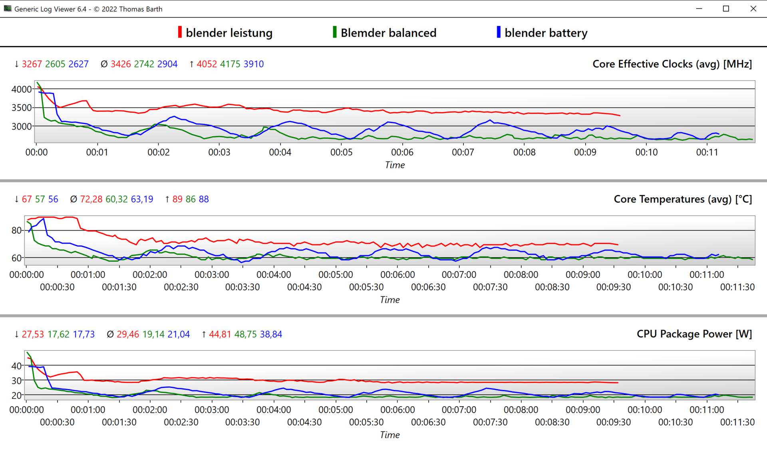Click the 00:06:00 marker on temperature time axis
The height and width of the screenshot is (449, 767).
[x=397, y=275]
